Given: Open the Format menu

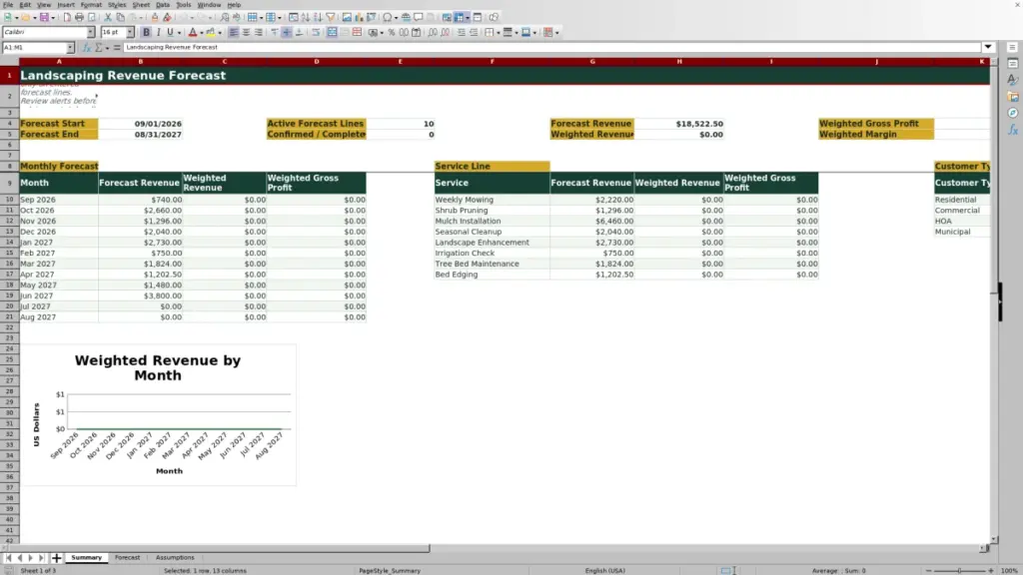Looking at the screenshot, I should click(x=91, y=5).
